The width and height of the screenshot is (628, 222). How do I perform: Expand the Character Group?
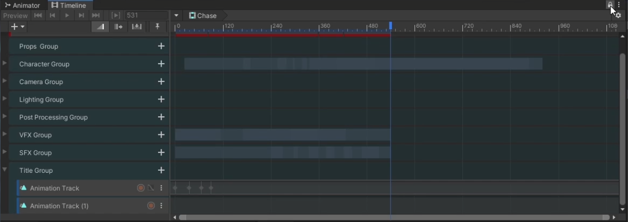(5, 64)
